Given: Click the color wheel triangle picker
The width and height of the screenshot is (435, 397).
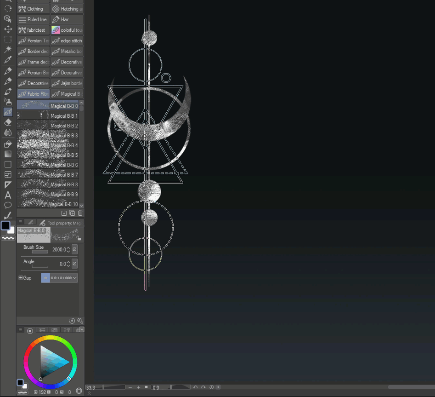Looking at the screenshot, I should point(52,362).
